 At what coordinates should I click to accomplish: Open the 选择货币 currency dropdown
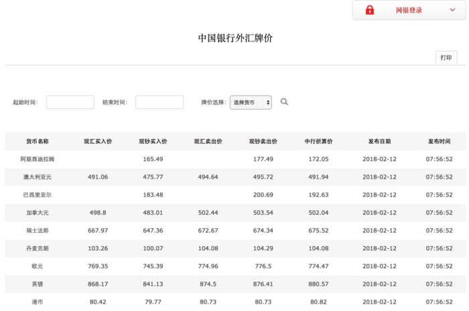click(251, 102)
